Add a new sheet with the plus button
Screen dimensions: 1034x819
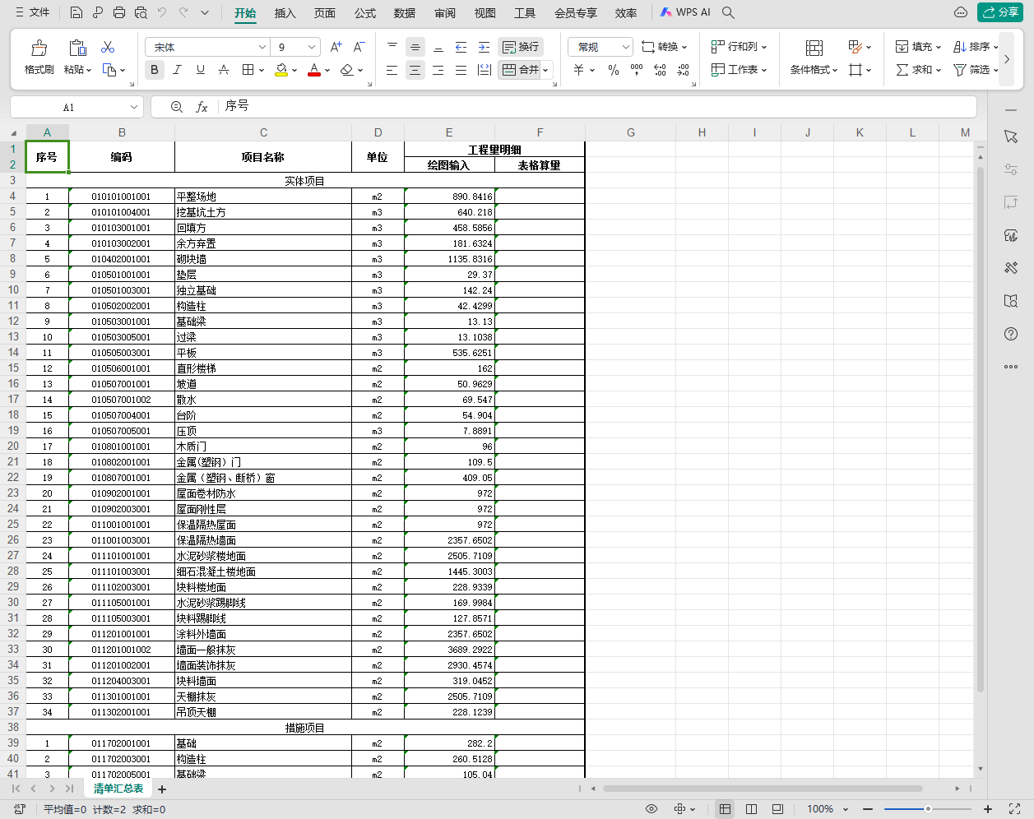(162, 789)
